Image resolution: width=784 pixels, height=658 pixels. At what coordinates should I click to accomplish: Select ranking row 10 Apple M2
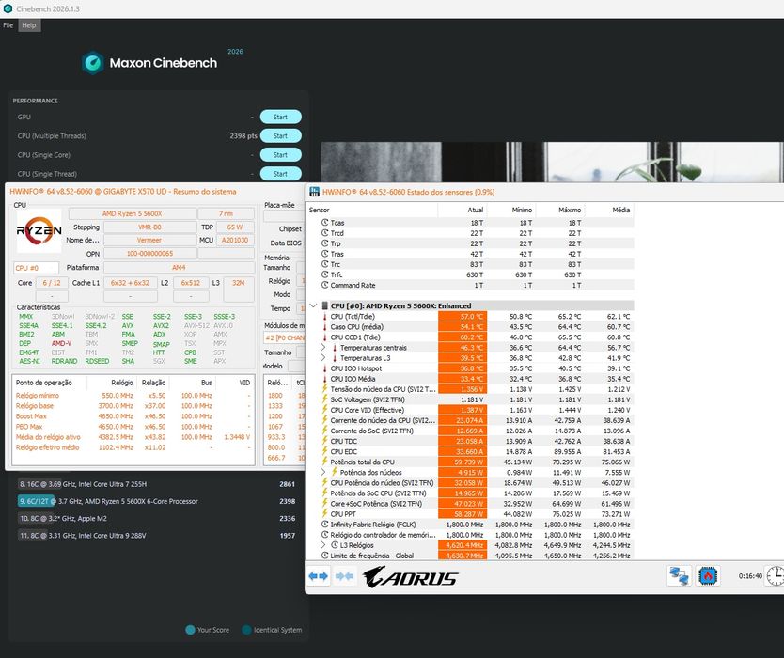(x=157, y=519)
